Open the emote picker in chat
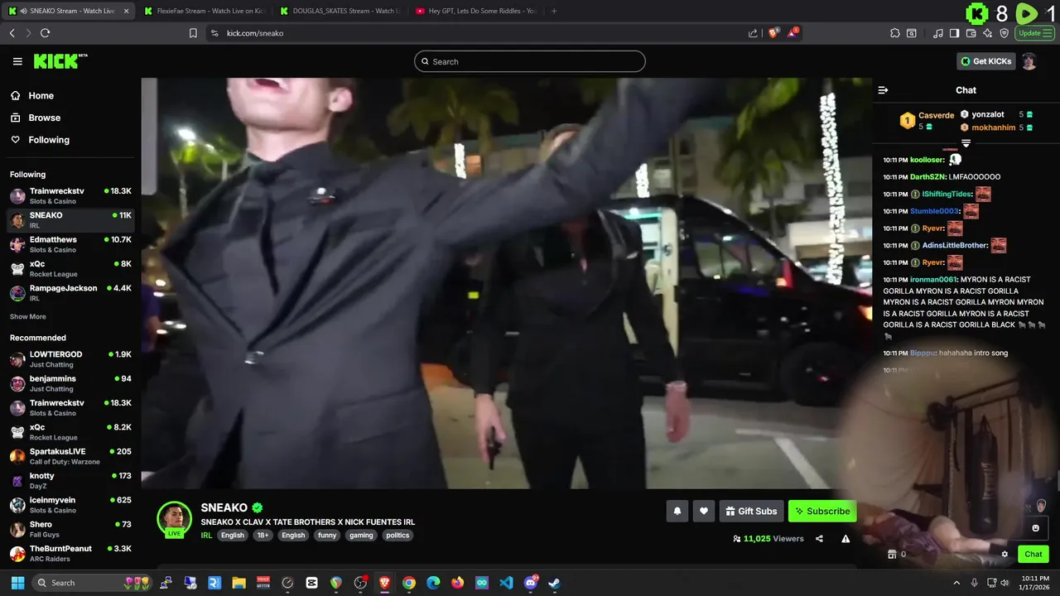The height and width of the screenshot is (596, 1060). click(x=1035, y=528)
